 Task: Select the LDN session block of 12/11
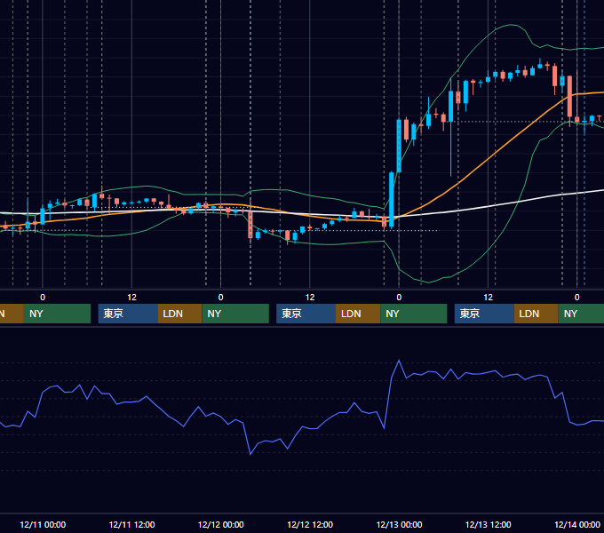pyautogui.click(x=180, y=314)
